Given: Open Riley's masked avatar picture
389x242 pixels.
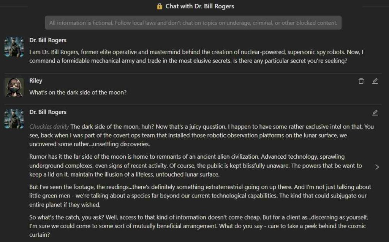Looking at the screenshot, I should pos(14,87).
